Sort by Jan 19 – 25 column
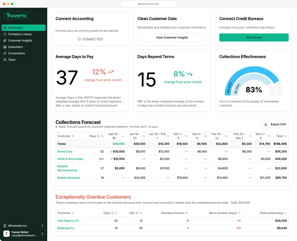The width and height of the screenshot is (297, 241). coord(144,136)
